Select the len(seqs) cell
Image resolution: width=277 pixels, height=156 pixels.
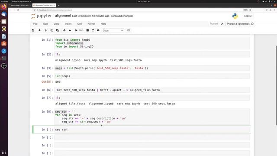tap(152, 76)
